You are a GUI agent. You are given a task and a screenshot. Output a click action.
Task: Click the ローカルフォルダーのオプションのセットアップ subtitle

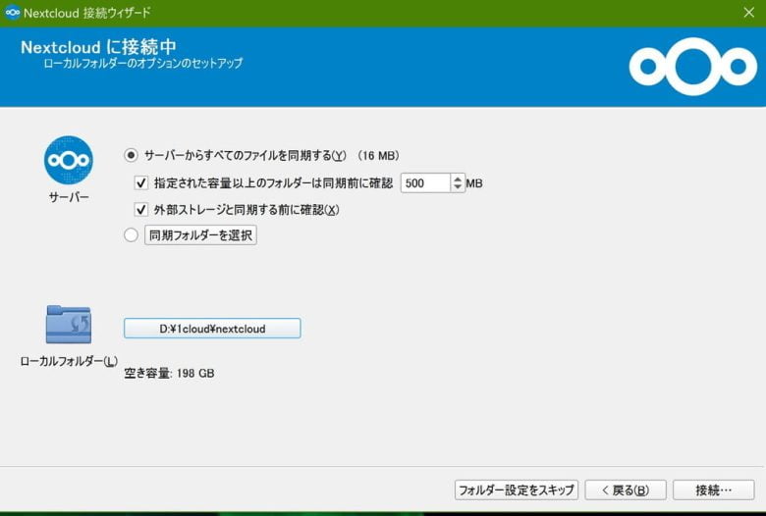142,63
